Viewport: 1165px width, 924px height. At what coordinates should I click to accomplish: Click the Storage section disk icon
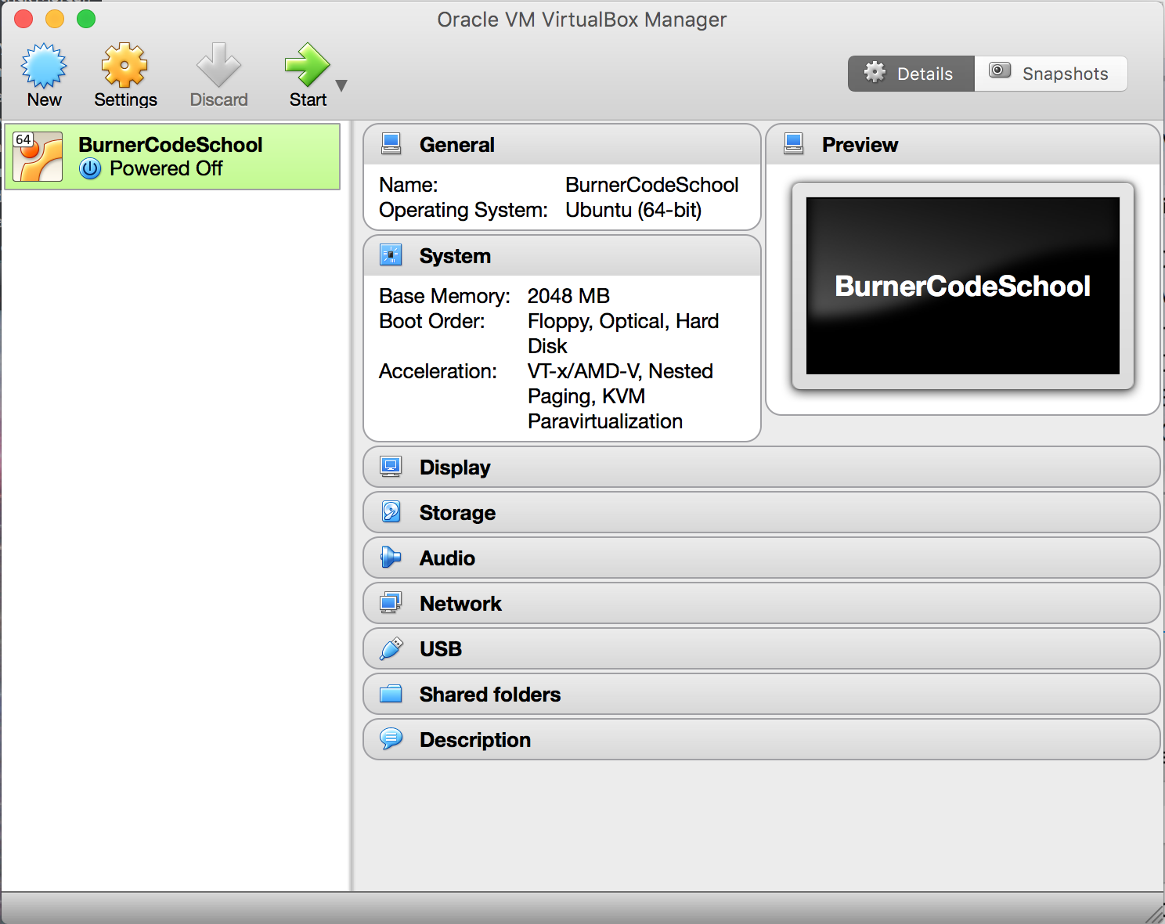[391, 512]
